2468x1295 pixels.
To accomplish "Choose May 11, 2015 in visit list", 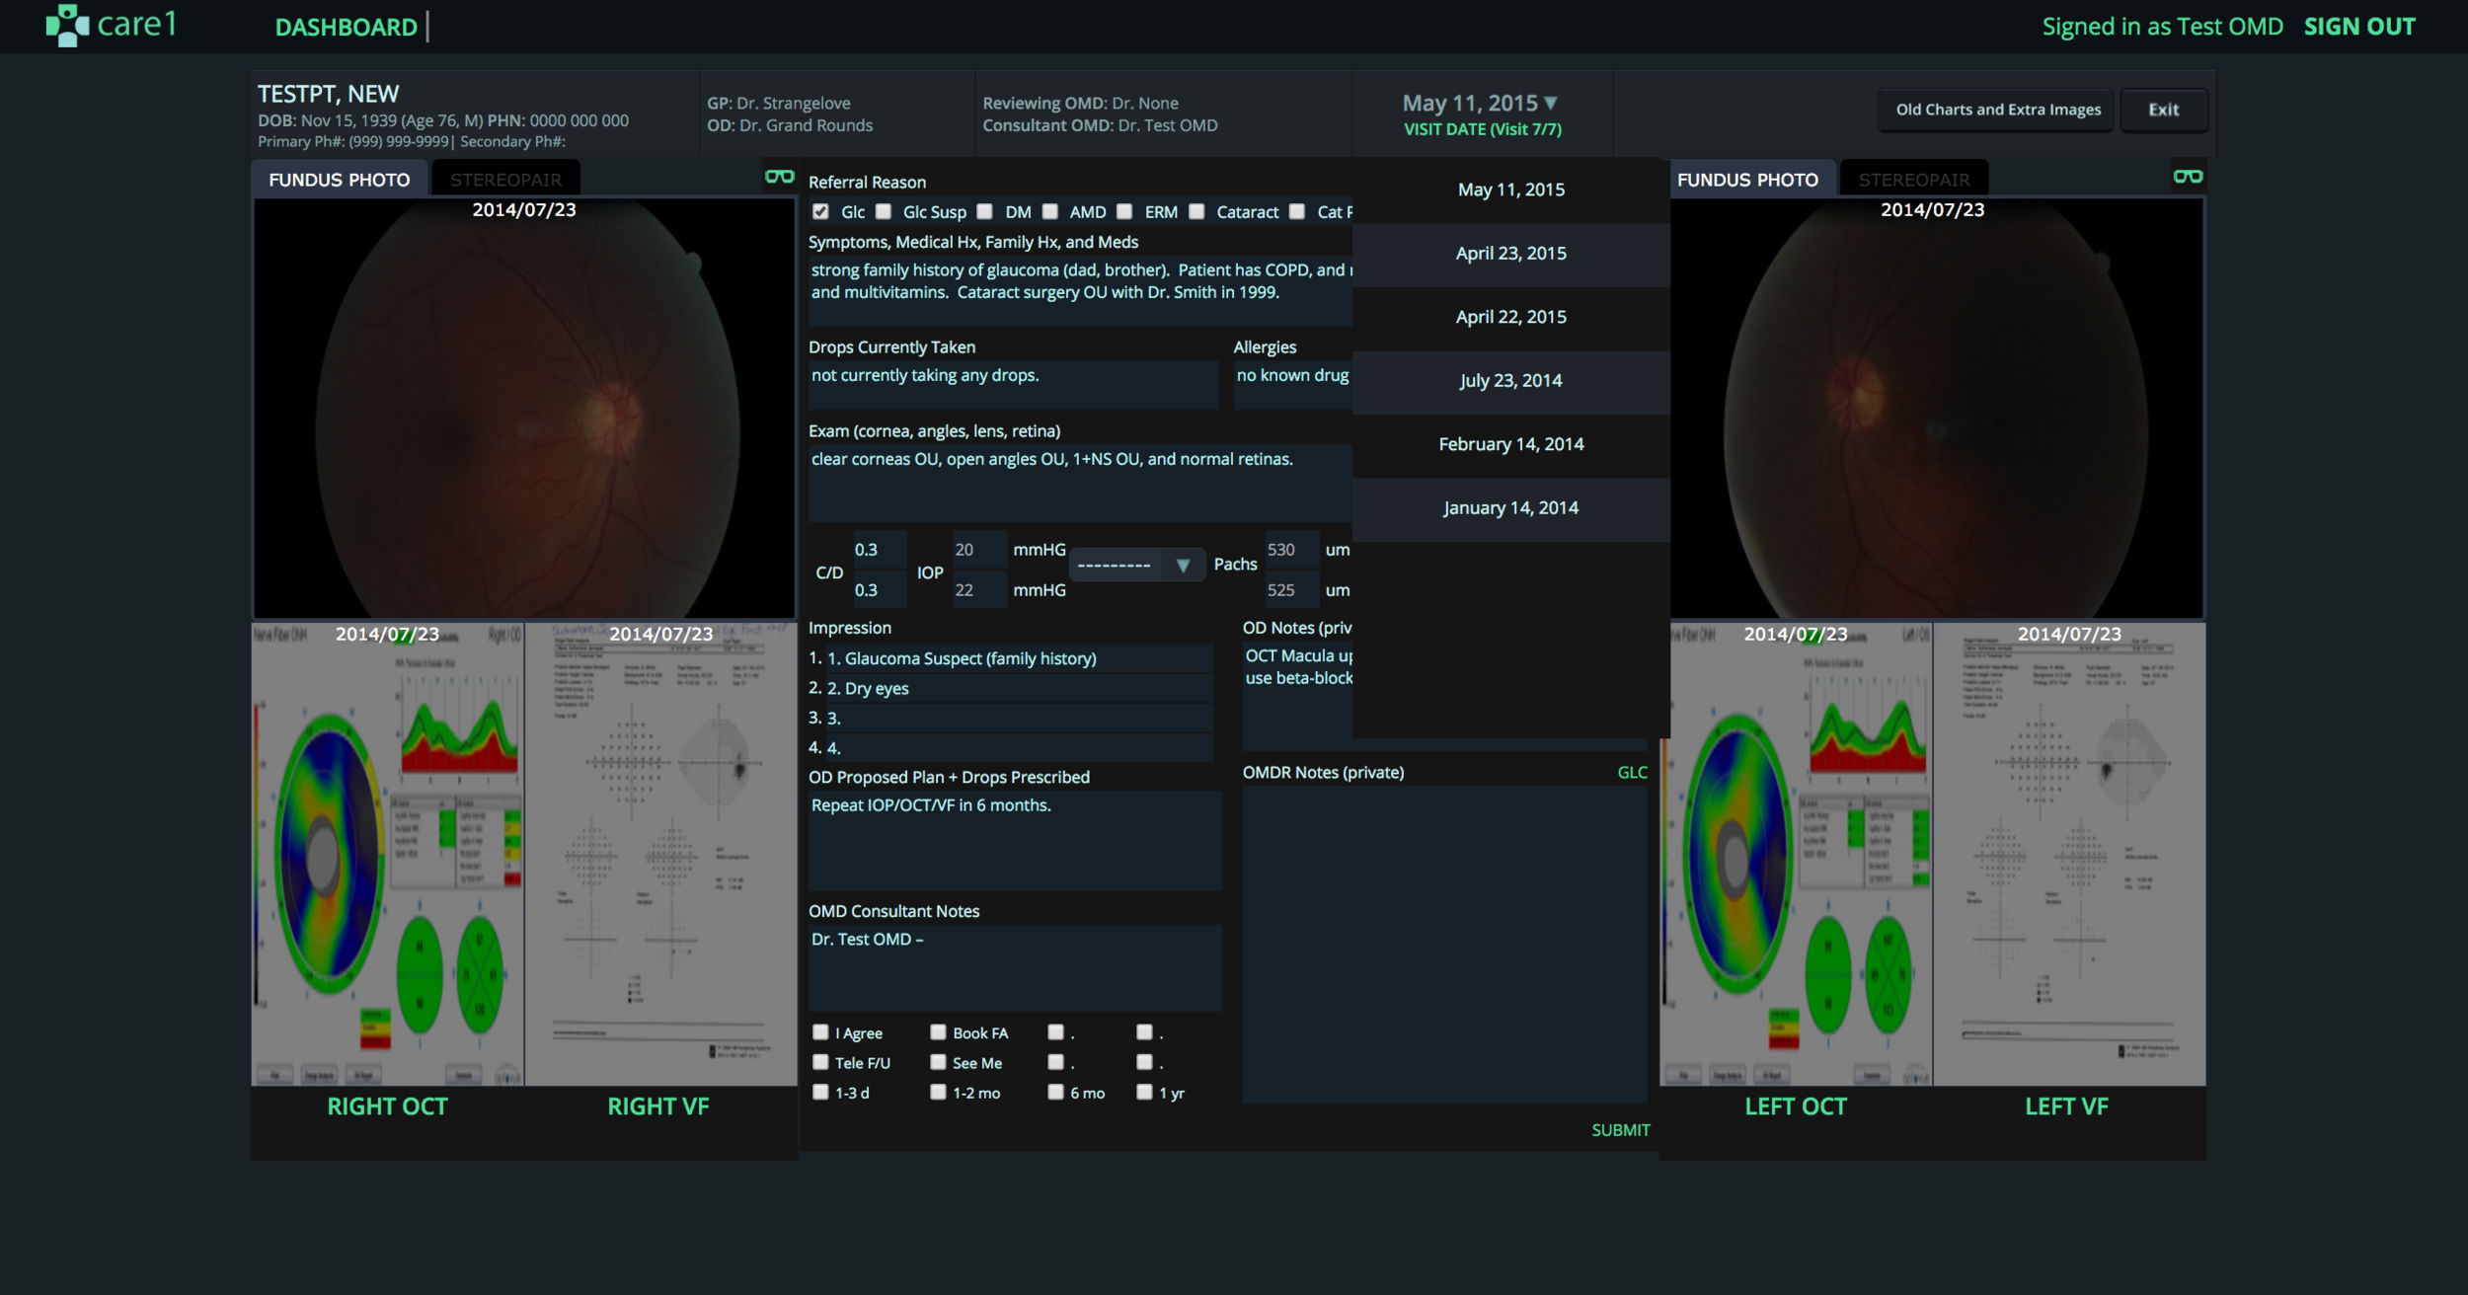I will [x=1510, y=190].
